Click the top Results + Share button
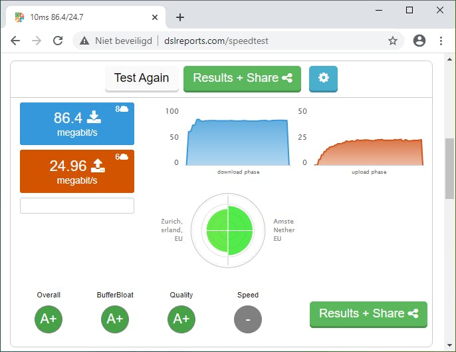The width and height of the screenshot is (456, 352). coord(242,79)
